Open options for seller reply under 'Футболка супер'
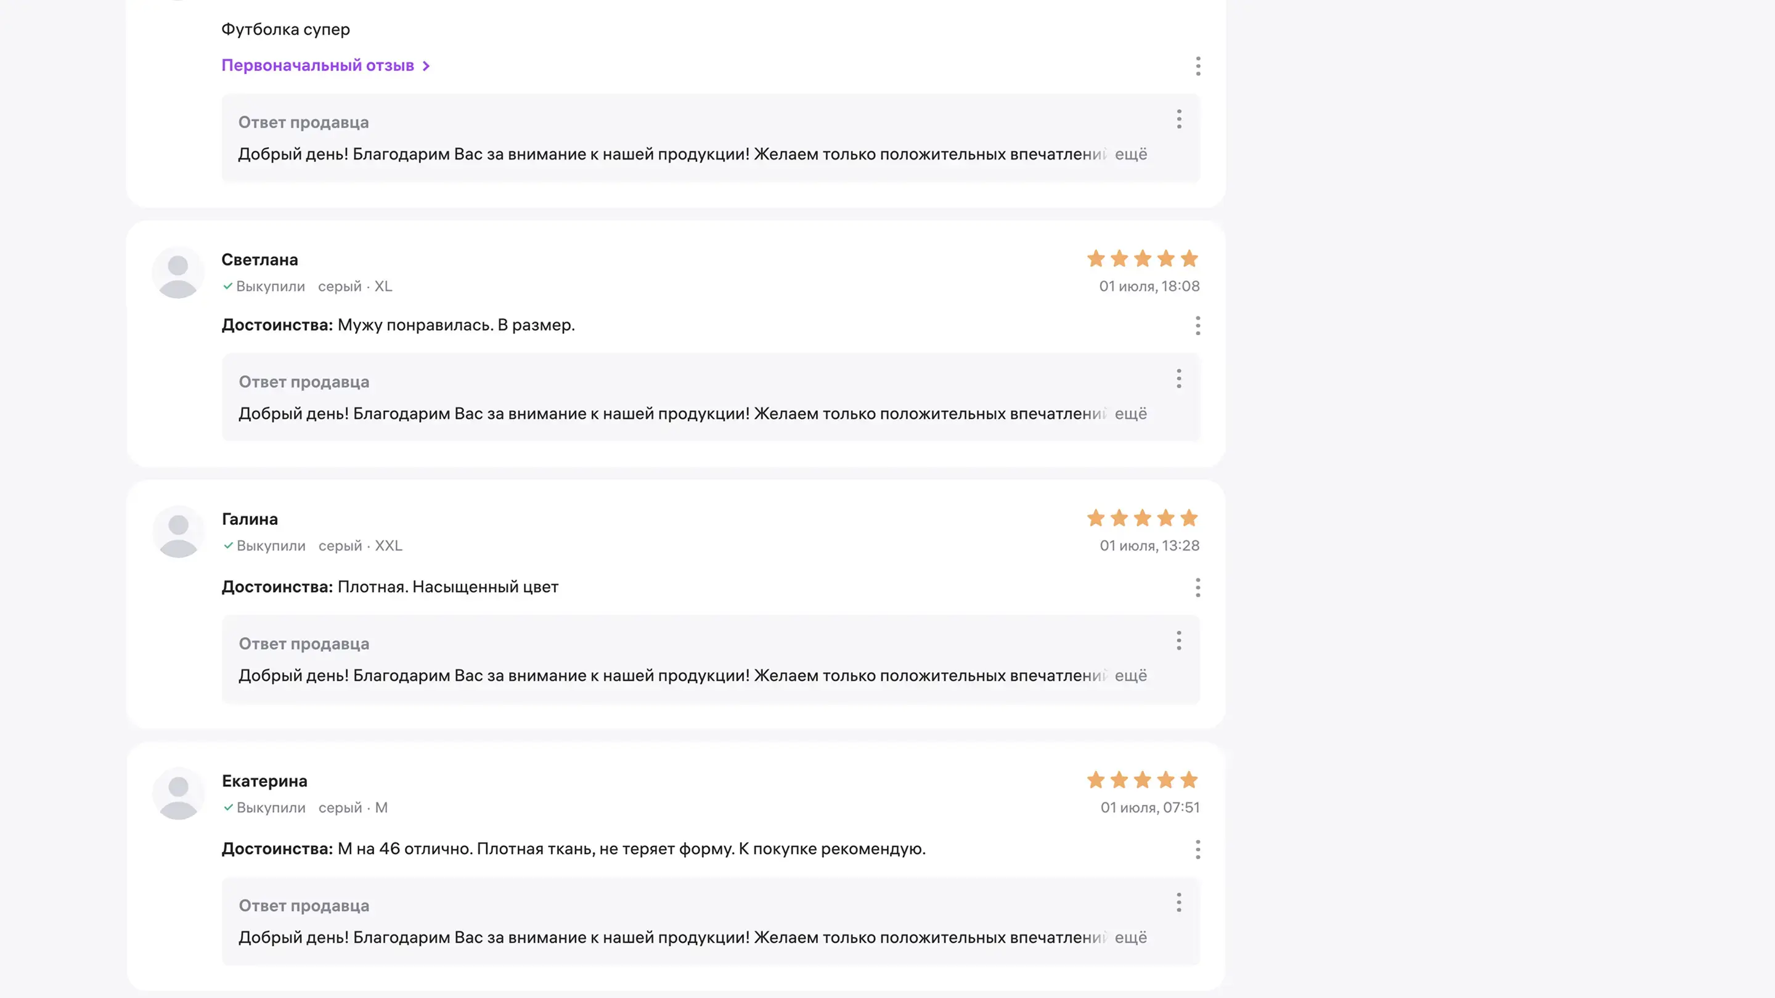The width and height of the screenshot is (1775, 998). tap(1179, 119)
